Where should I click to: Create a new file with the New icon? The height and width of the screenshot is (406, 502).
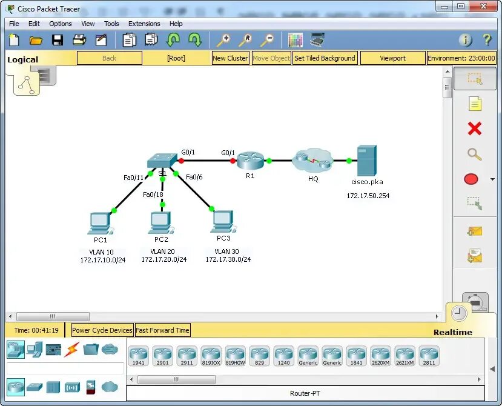pos(14,41)
